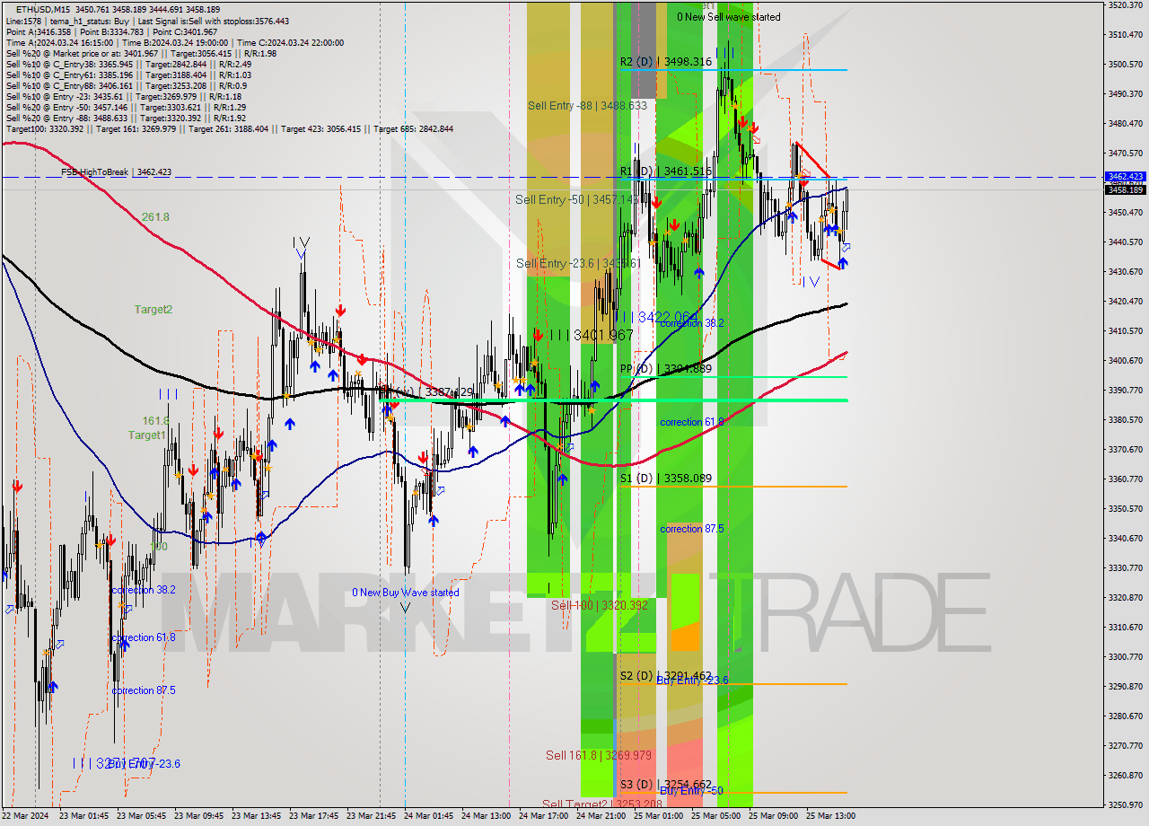1149x826 pixels.
Task: Select the Sell %10 @ C_Entry88 line
Action: (127, 85)
